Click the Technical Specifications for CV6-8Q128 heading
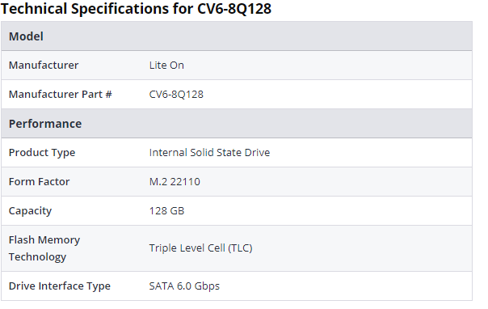Image resolution: width=488 pixels, height=309 pixels. [x=136, y=9]
